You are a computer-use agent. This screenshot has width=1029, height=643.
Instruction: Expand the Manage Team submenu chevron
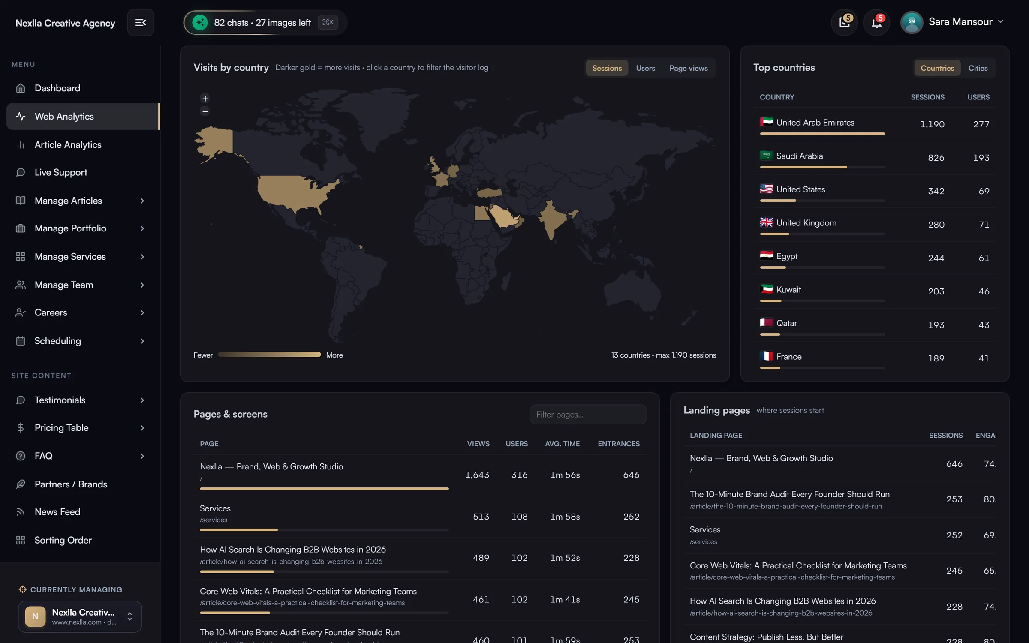[142, 285]
